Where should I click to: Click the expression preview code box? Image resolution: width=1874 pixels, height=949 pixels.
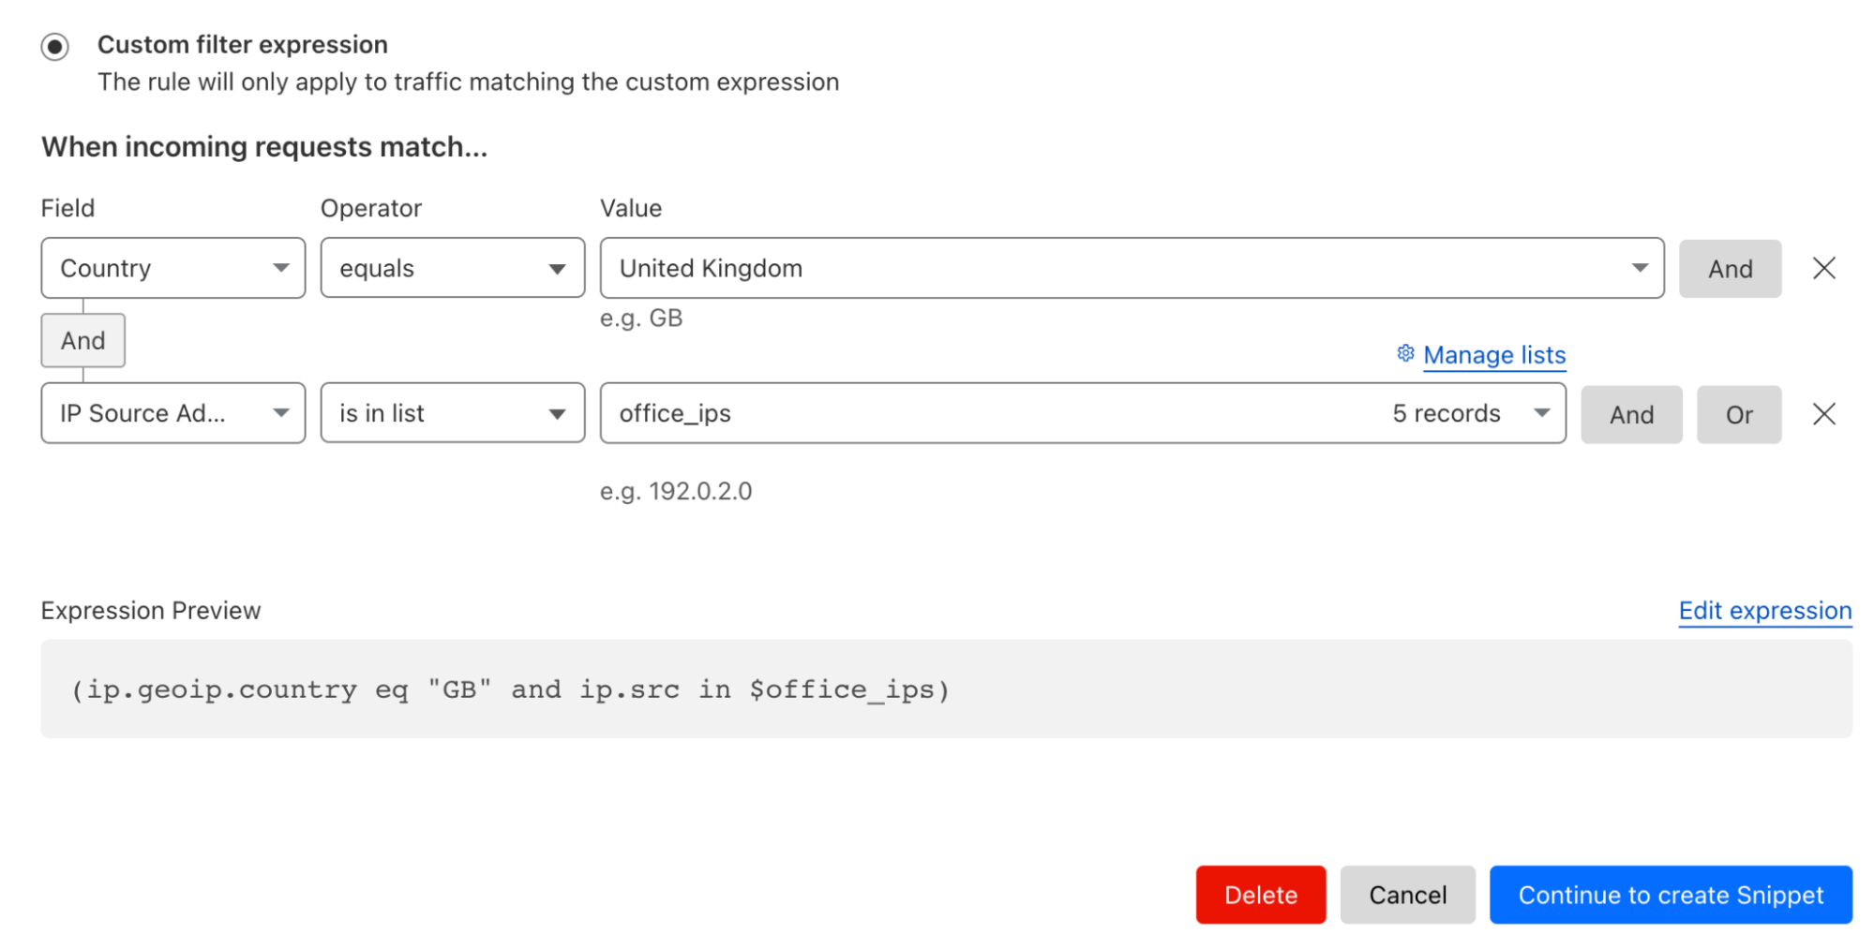[x=946, y=690]
